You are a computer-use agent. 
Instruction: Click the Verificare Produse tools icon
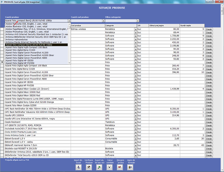click(89, 167)
